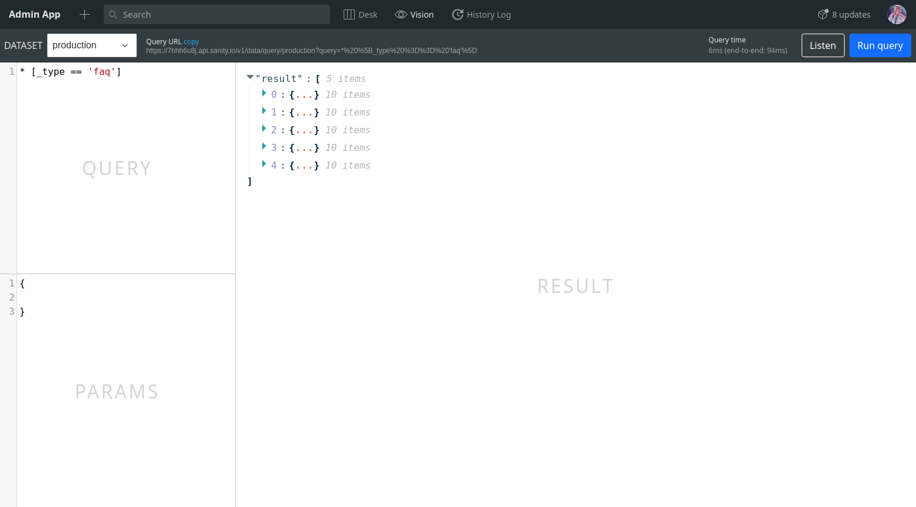The image size is (916, 507).
Task: Copy the Query URL via copy link
Action: pos(191,42)
